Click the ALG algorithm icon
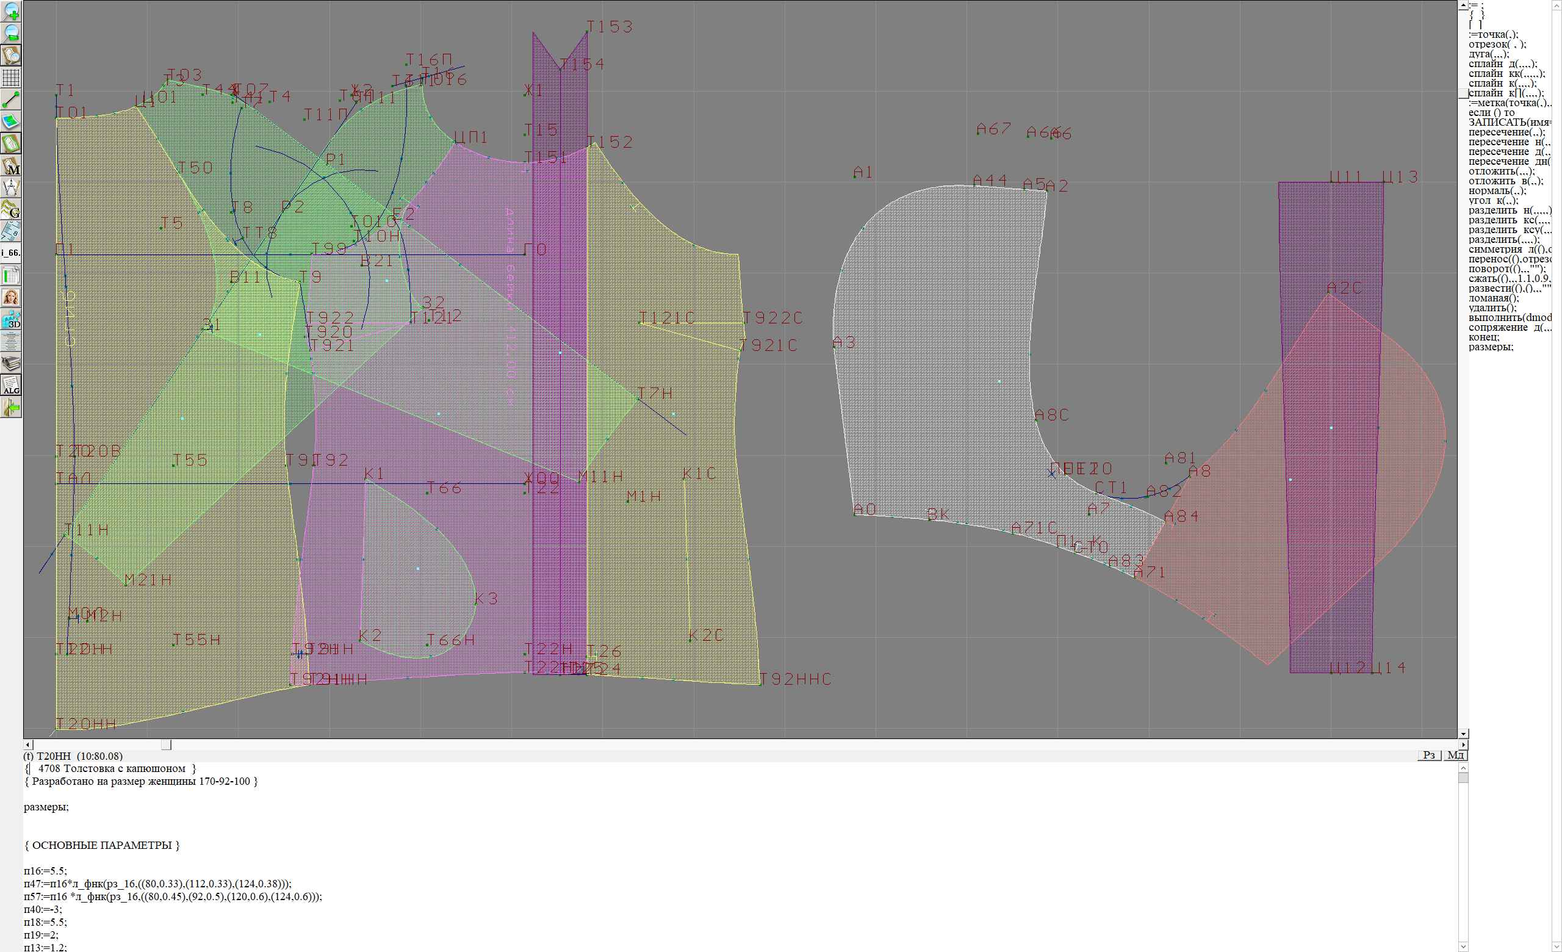Image resolution: width=1562 pixels, height=952 pixels. coord(11,385)
